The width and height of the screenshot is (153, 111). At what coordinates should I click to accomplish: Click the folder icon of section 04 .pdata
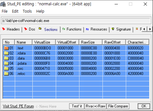pyautogui.click(x=7, y=63)
